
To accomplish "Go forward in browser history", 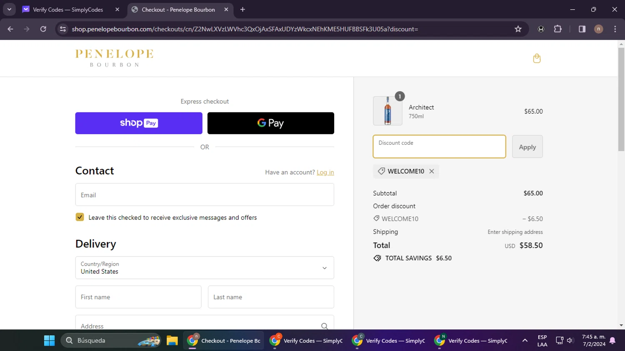I will pos(27,29).
